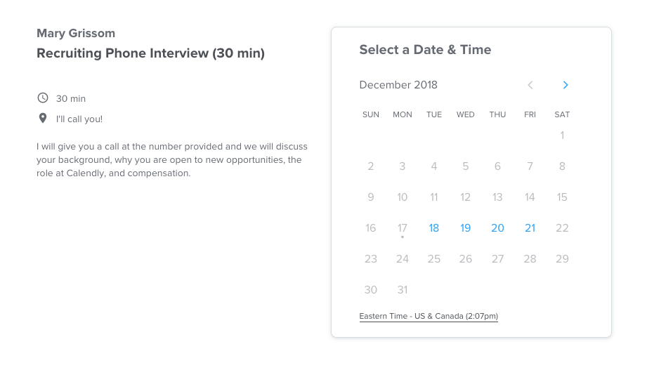This screenshot has height=377, width=647.
Task: Click the "I'll call you!" location text
Action: pos(79,119)
